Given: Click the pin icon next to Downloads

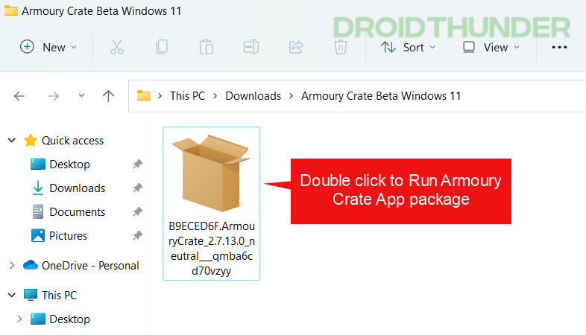Looking at the screenshot, I should coord(137,188).
